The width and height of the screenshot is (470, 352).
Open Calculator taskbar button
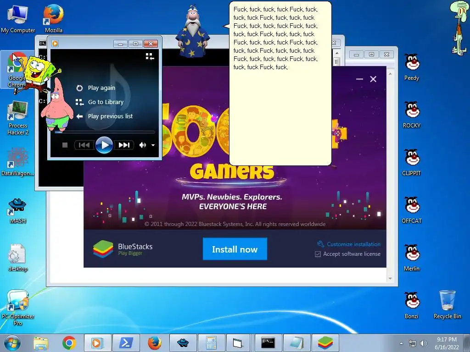pyautogui.click(x=211, y=343)
